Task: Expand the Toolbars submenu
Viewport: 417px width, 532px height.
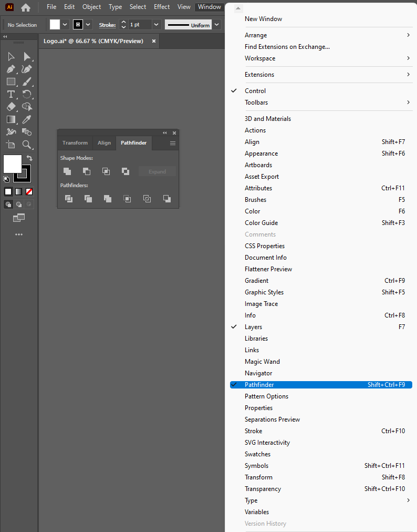Action: (321, 103)
